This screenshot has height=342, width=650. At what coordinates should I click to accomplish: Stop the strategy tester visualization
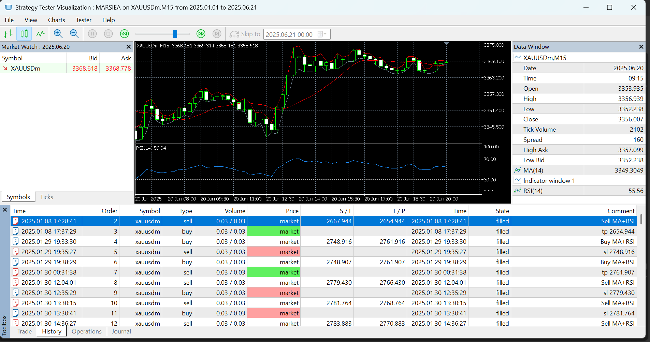click(x=108, y=33)
